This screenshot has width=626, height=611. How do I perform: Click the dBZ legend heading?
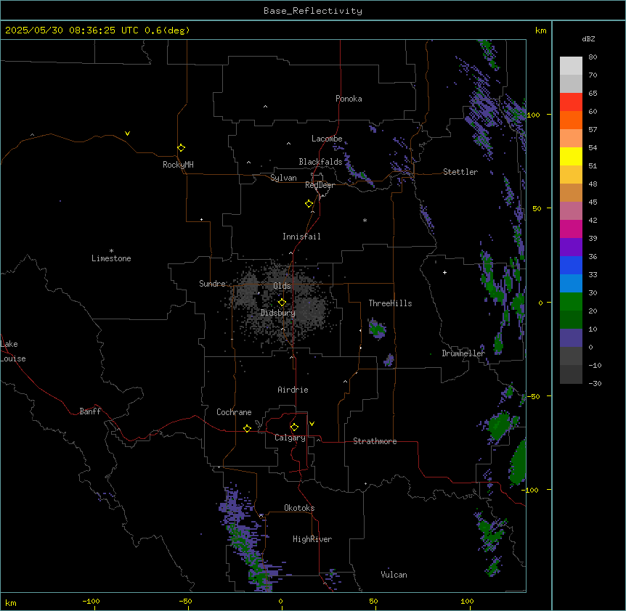coord(588,38)
